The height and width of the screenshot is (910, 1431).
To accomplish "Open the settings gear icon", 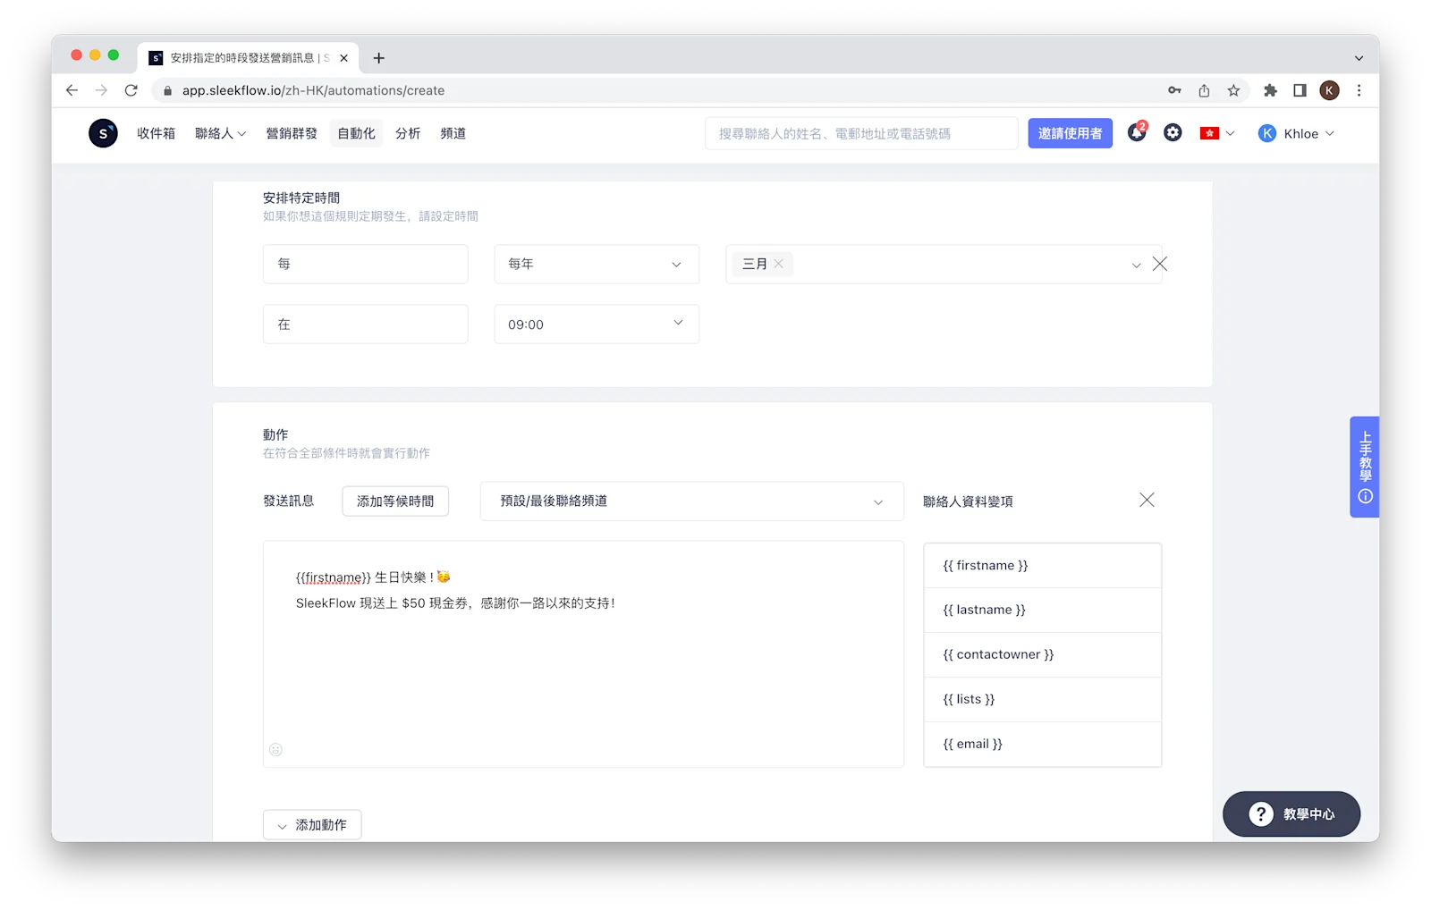I will pos(1173,133).
